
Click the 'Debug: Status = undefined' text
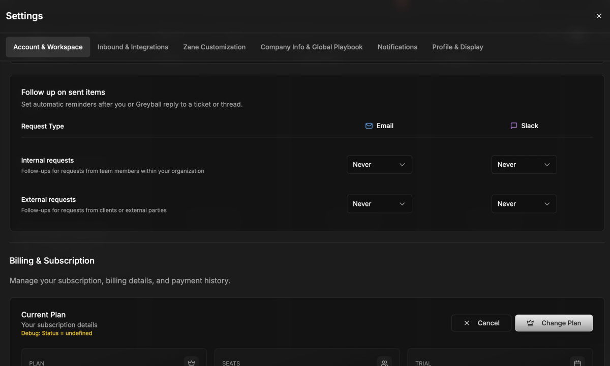pyautogui.click(x=56, y=333)
